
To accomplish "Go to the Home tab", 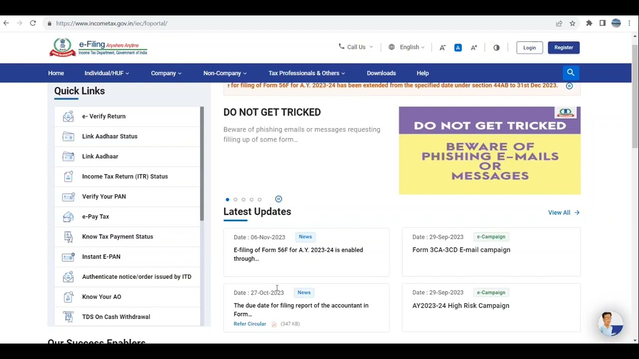I will pos(56,73).
